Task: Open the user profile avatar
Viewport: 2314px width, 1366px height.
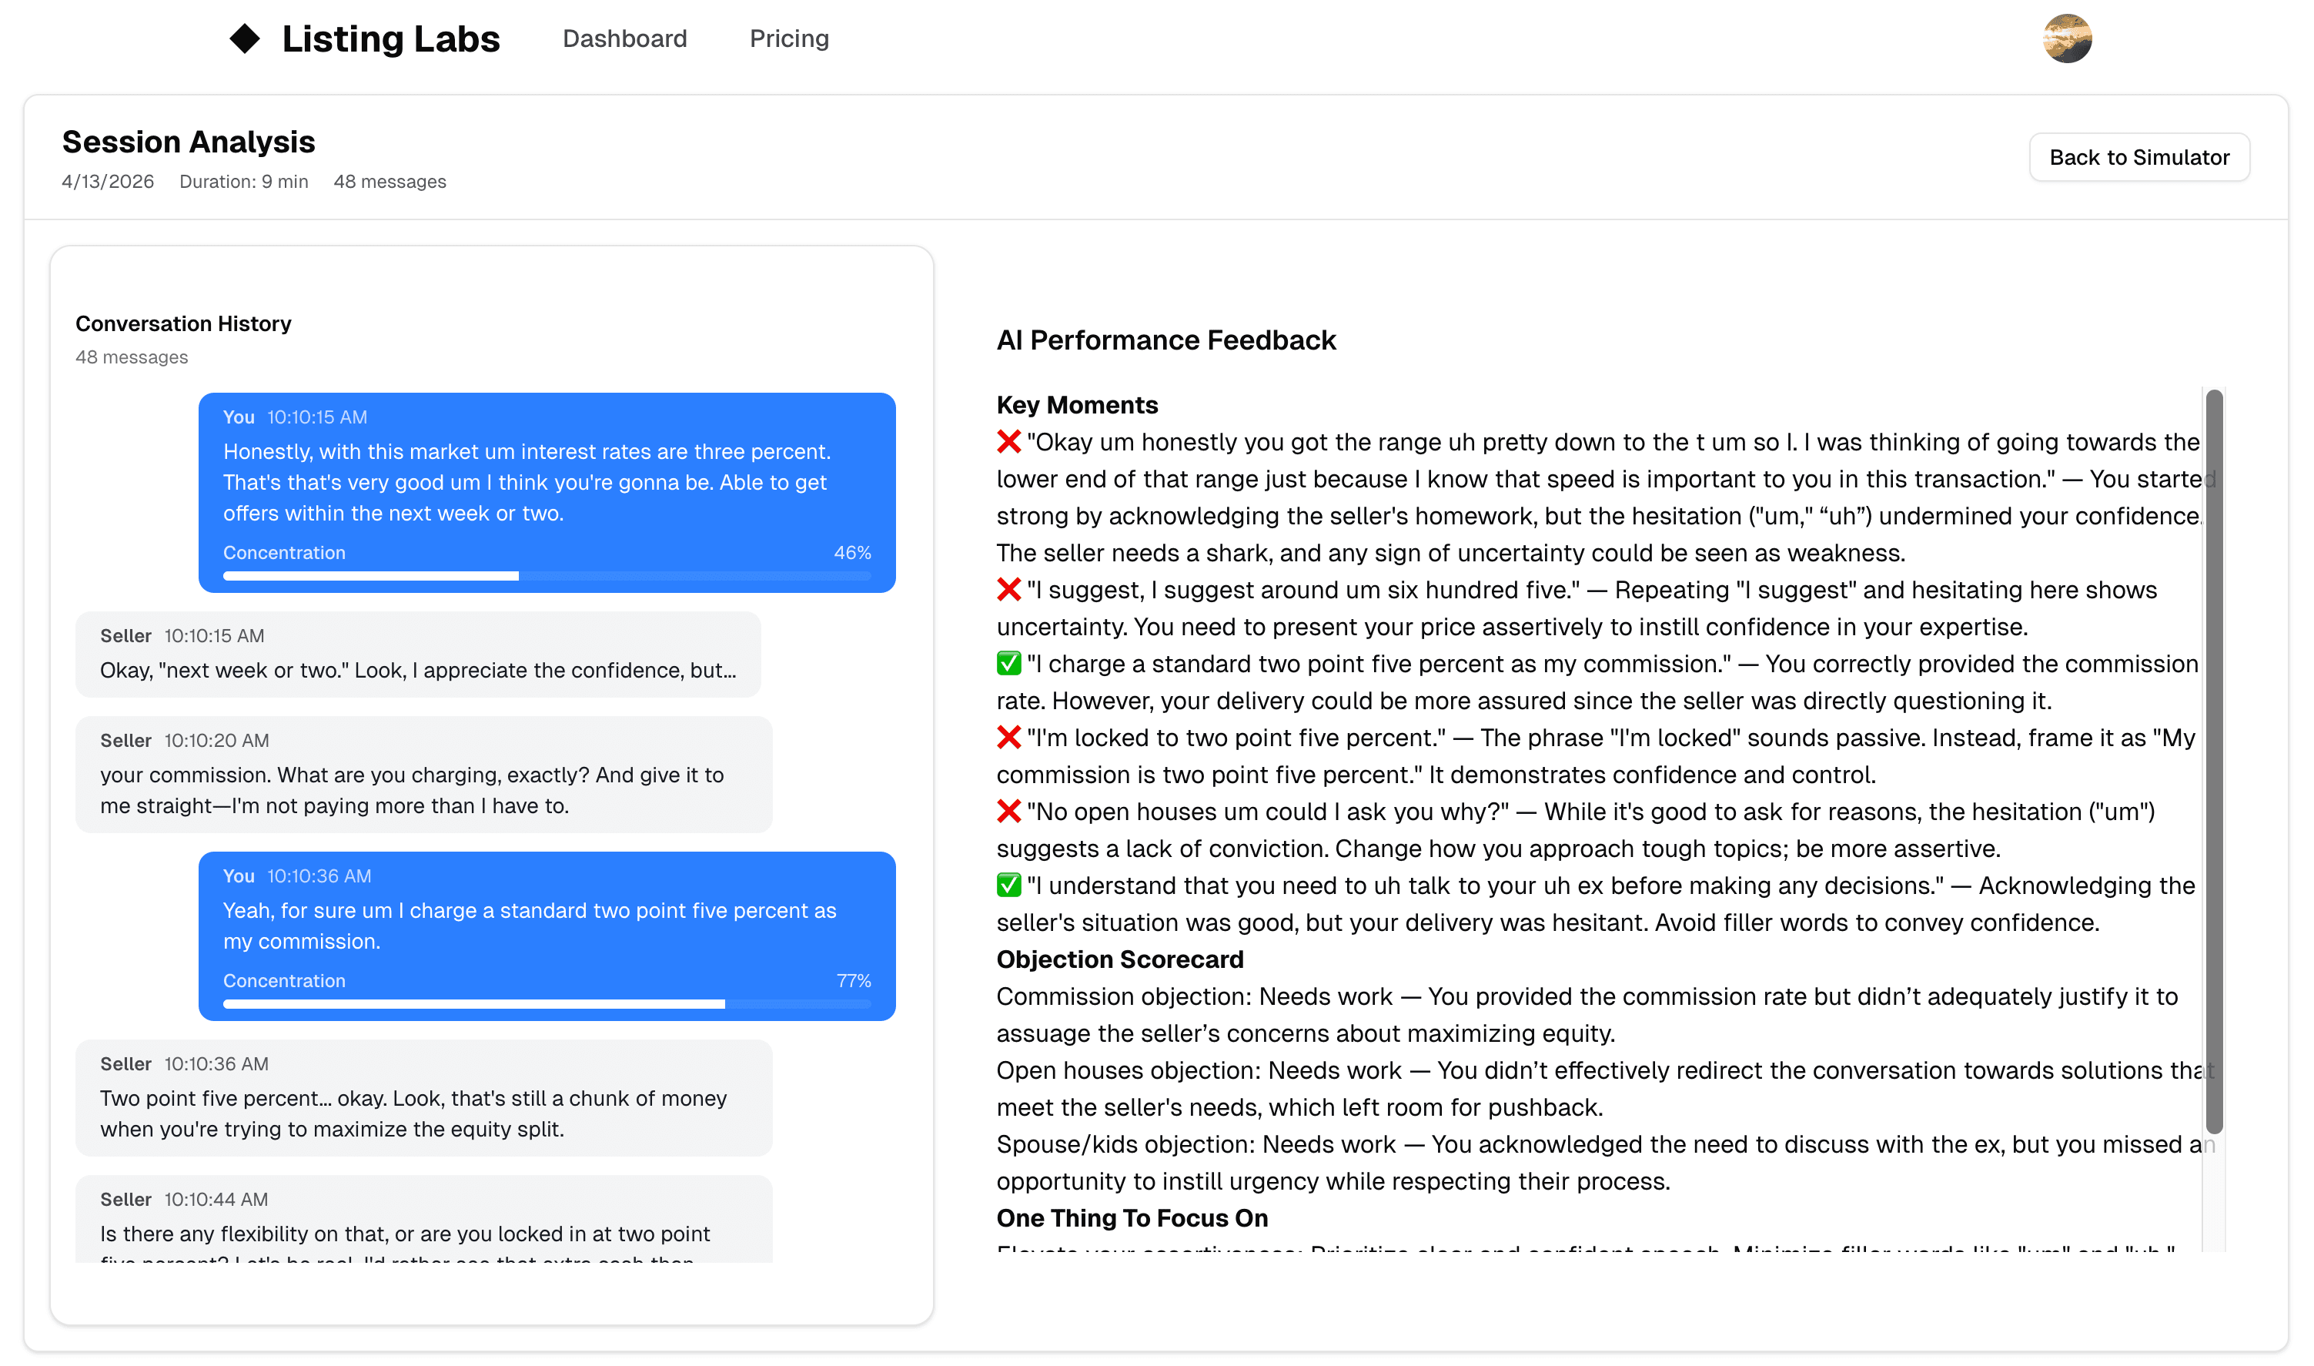Action: [2066, 39]
